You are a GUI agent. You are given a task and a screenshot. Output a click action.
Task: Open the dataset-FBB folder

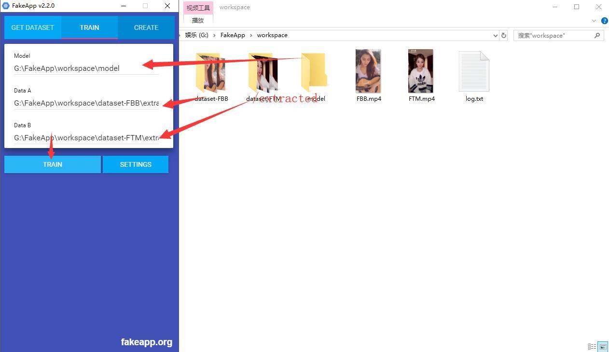[211, 72]
